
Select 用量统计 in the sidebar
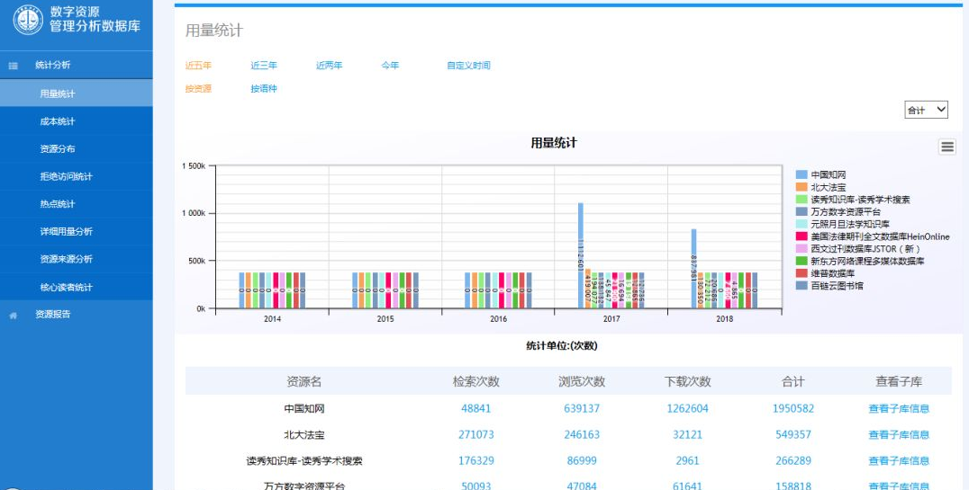tap(76, 94)
